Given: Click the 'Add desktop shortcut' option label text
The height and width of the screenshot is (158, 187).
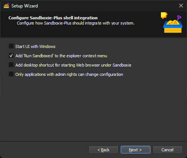Looking at the screenshot, I should coord(73,65).
